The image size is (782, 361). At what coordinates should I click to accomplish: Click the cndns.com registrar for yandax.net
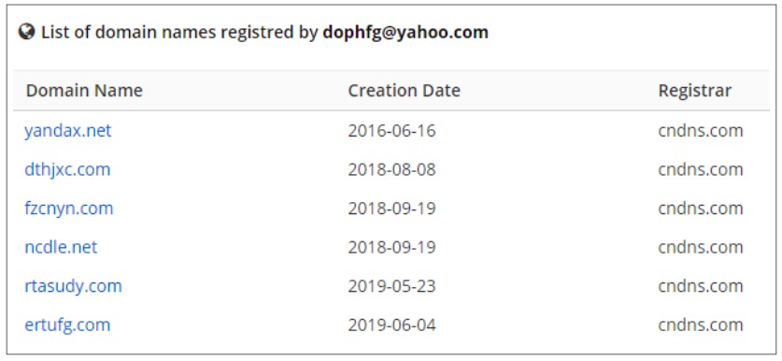701,131
